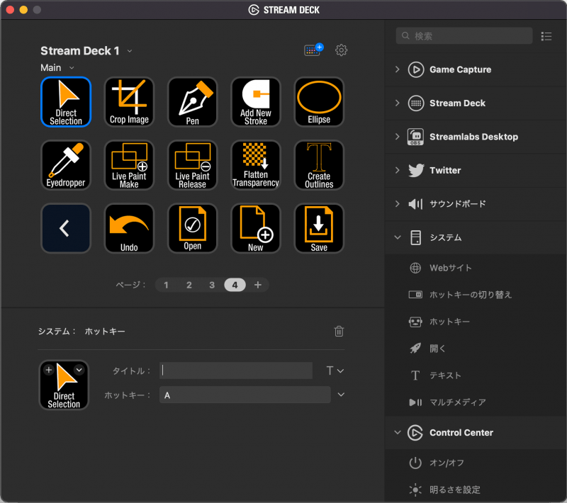Select the Ellipse key
Screen dimensions: 567x503
pos(319,102)
